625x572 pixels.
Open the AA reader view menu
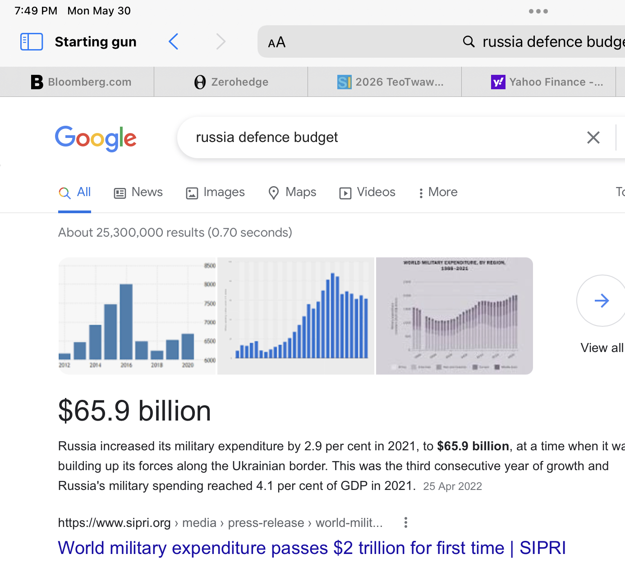click(x=276, y=42)
